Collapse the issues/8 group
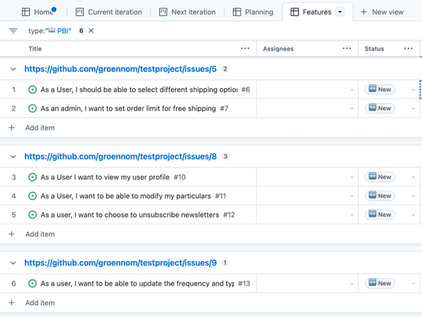Screen dimensions: 422x317 (13, 156)
